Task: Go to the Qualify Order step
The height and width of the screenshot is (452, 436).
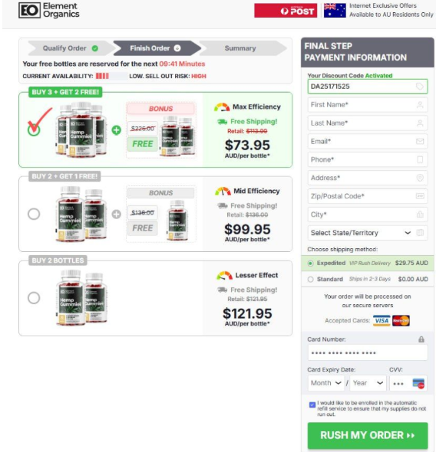Action: pos(71,48)
